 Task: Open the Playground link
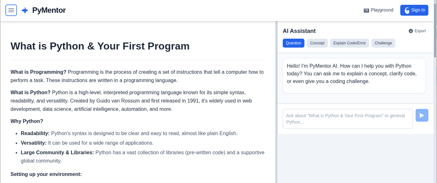point(379,10)
